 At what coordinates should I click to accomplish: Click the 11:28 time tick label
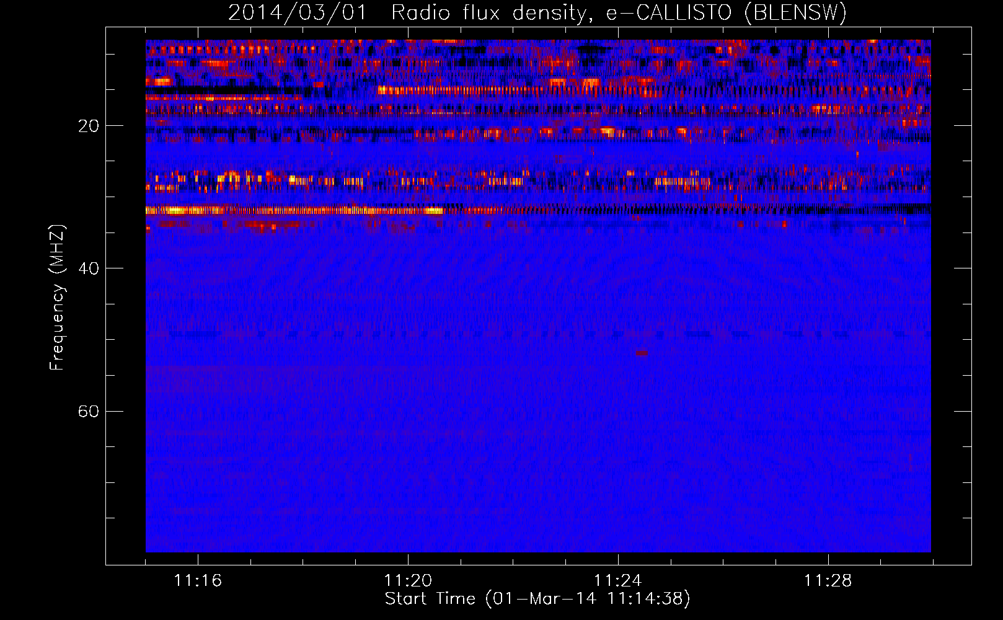coord(828,580)
